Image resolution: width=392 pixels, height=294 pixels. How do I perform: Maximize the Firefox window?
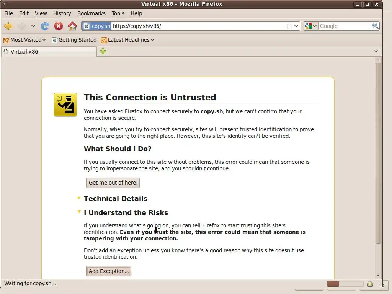(367, 4)
